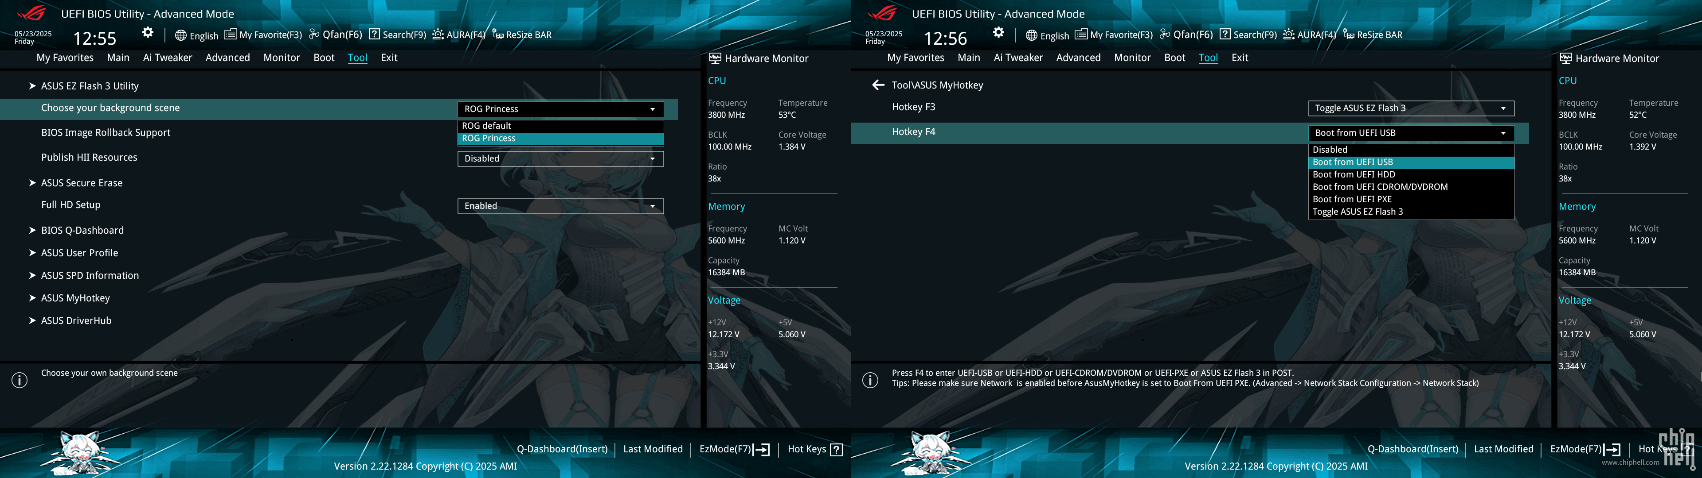Click the globe language icon in left window
1702x478 pixels.
coord(180,35)
